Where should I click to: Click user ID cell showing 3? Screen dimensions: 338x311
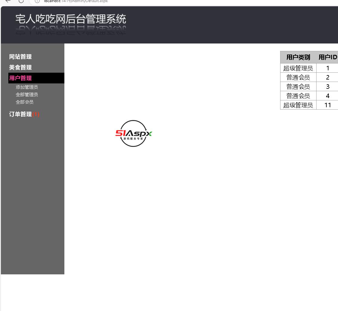[x=328, y=87]
